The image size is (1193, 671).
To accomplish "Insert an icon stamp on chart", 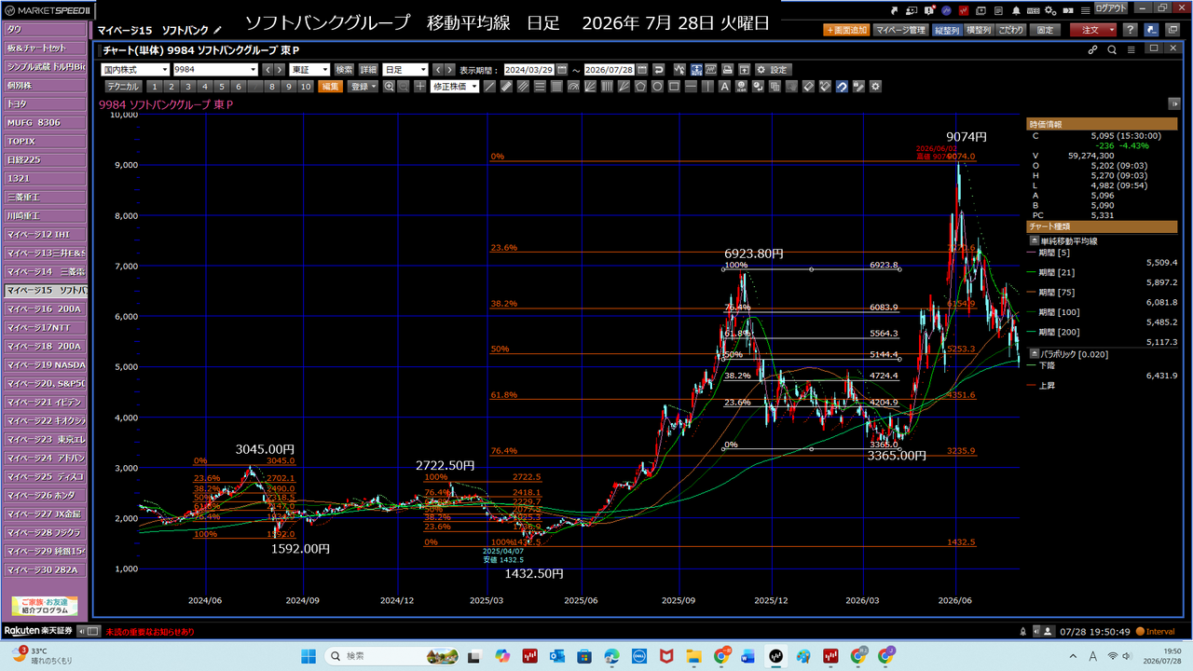I will 741,87.
